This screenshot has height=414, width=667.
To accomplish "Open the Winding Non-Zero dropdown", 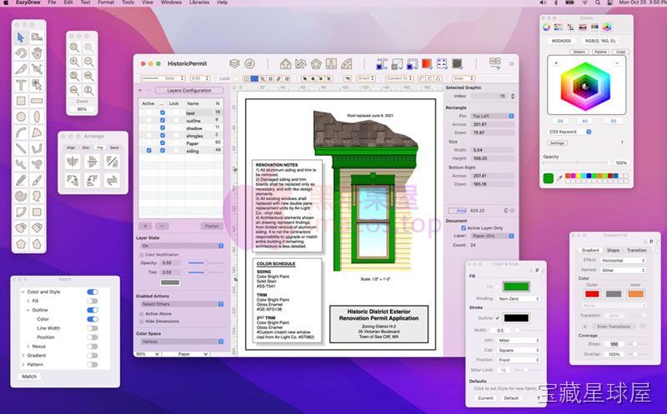I will click(x=519, y=299).
